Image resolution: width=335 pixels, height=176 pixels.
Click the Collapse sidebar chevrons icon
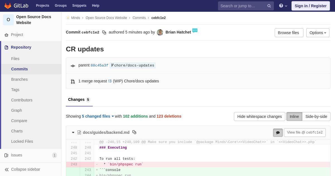(x=7, y=170)
